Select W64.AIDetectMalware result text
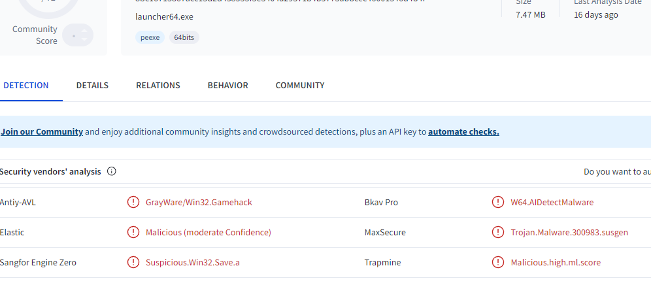This screenshot has height=285, width=651. (552, 203)
